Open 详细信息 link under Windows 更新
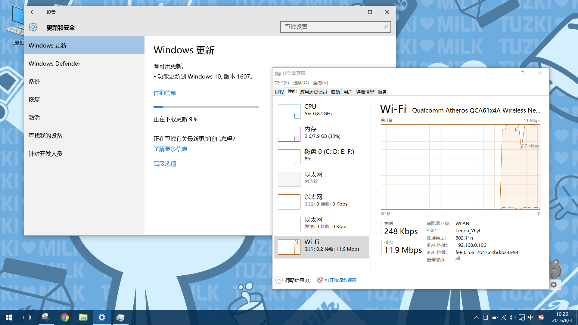This screenshot has width=578, height=325. (x=165, y=93)
